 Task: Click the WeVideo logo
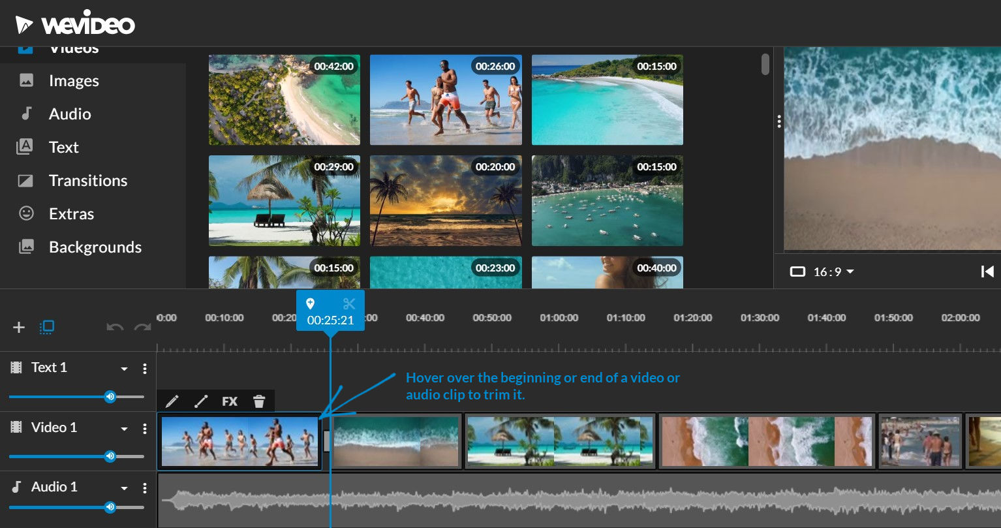coord(76,25)
